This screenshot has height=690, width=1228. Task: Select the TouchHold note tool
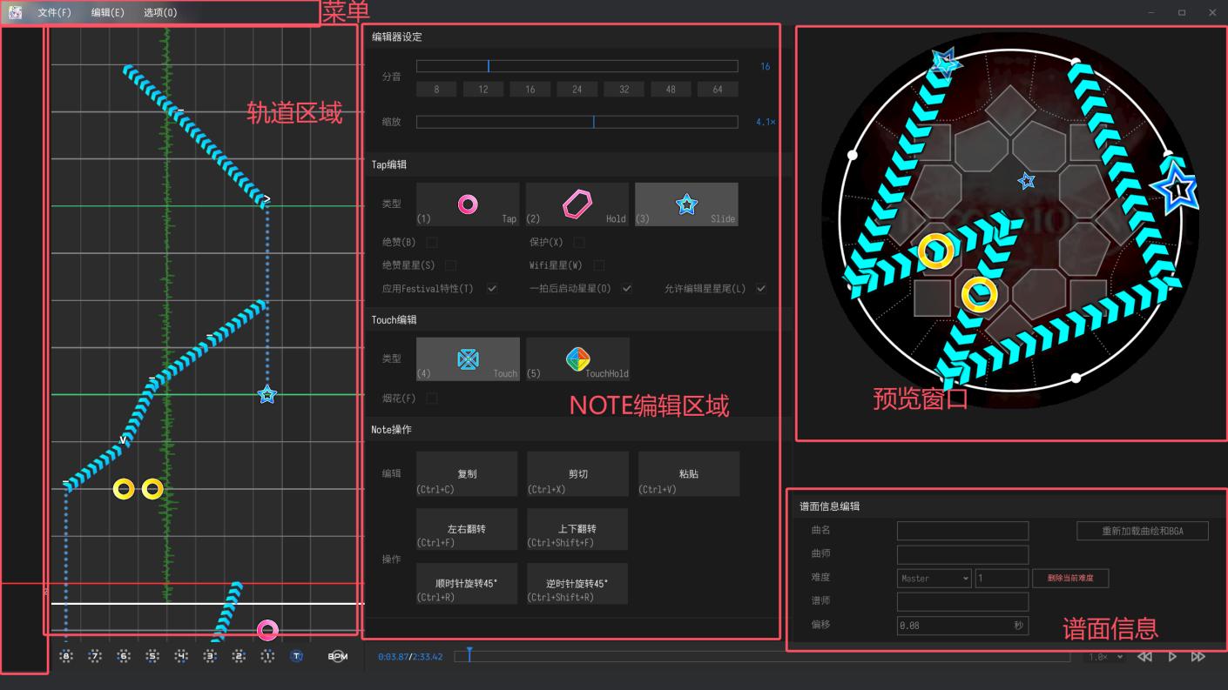(x=577, y=358)
